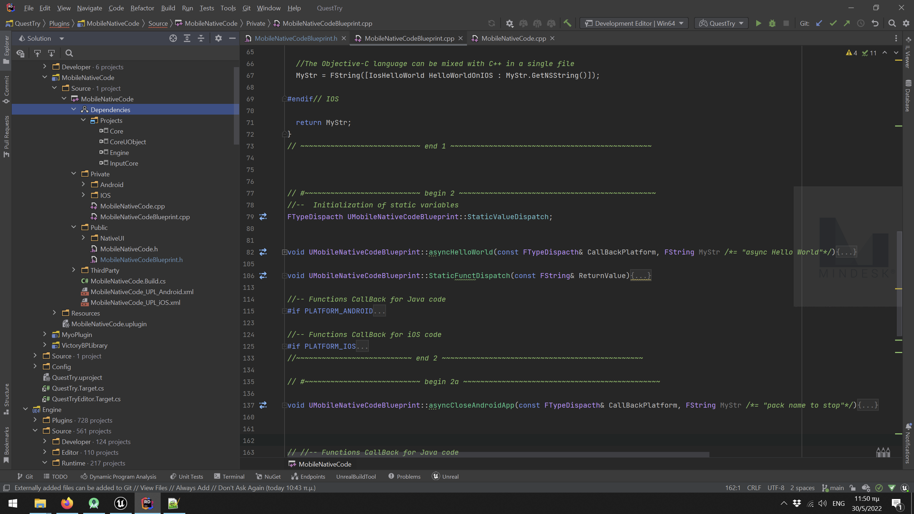
Task: Click the Git Update Project arrow icon
Action: [x=819, y=24]
